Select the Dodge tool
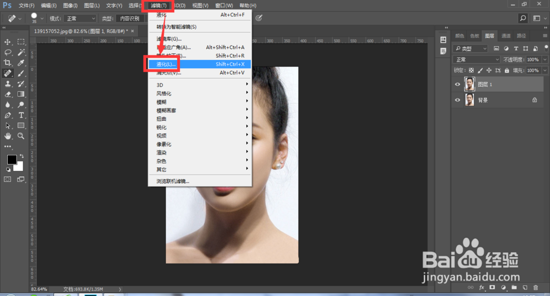Screen dimensions: 550x296 [x=21, y=105]
